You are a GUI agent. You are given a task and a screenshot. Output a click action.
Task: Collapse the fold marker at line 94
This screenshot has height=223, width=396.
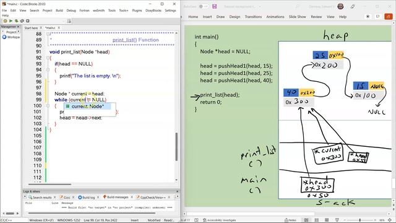pos(48,70)
